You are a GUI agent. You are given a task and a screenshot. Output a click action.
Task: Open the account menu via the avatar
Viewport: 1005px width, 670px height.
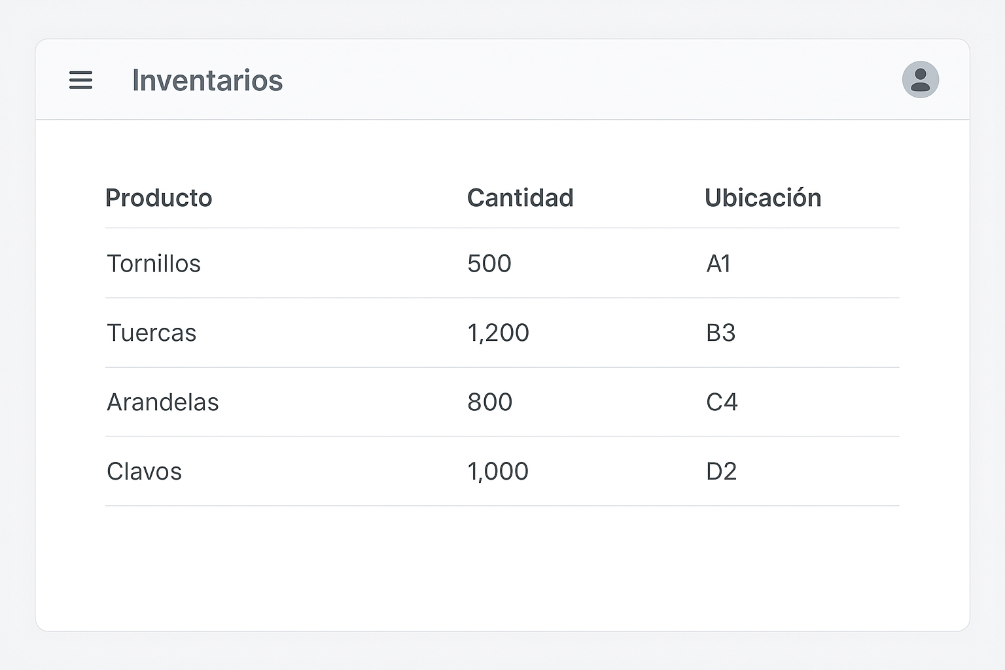pyautogui.click(x=920, y=79)
